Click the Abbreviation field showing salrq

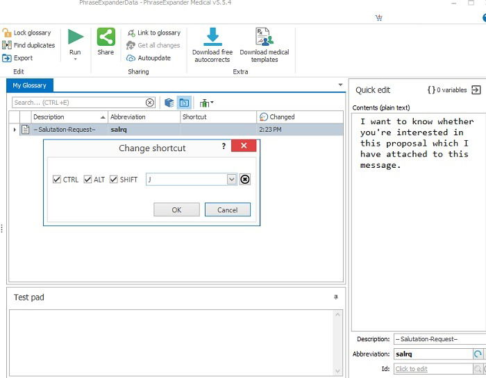[x=433, y=354]
